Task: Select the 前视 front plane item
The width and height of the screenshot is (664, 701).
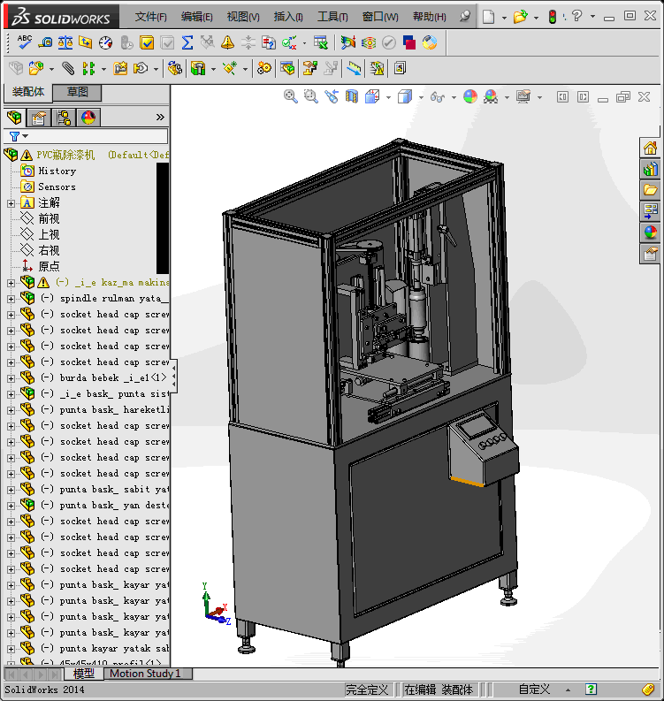Action: 49,219
